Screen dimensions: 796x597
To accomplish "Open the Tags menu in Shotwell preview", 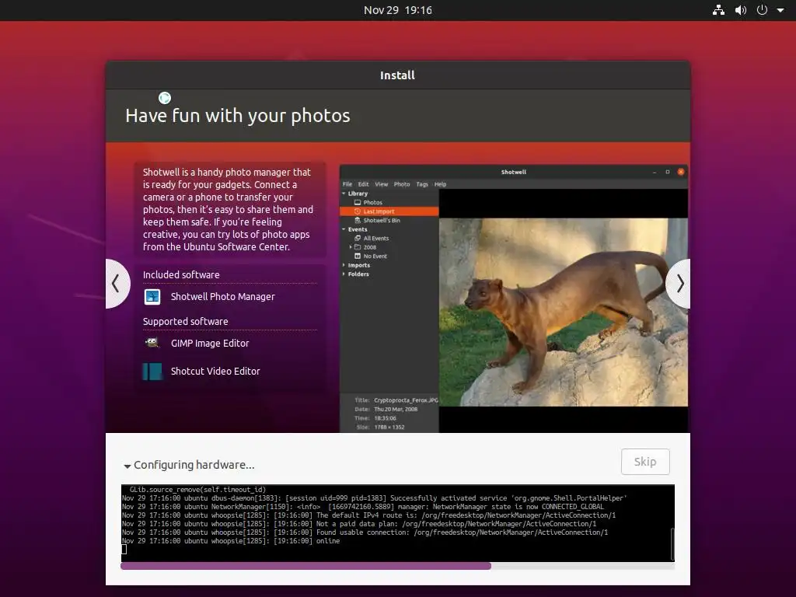I will [x=422, y=184].
